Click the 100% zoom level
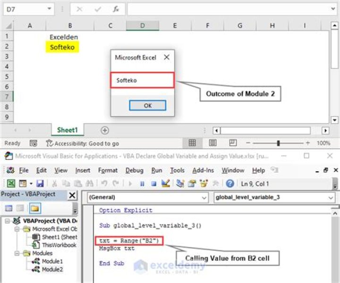 pos(323,143)
